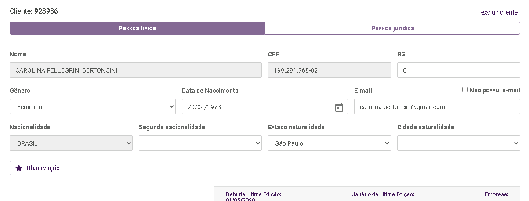Screen dimensions: 529x201
Task: Click the 'excluir cliente' link
Action: click(x=499, y=12)
